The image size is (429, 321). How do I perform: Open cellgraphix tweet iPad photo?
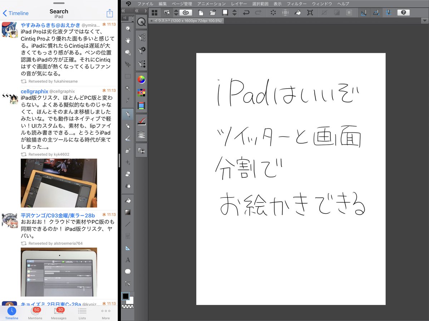[x=59, y=183]
